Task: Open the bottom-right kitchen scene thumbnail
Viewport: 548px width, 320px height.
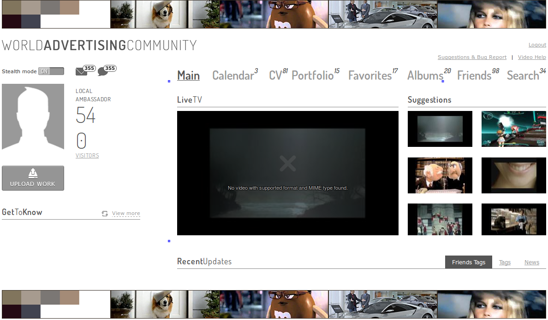Action: click(x=513, y=219)
